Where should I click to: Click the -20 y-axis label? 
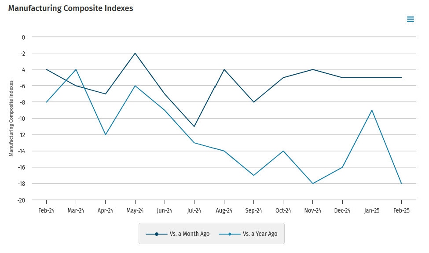click(21, 200)
